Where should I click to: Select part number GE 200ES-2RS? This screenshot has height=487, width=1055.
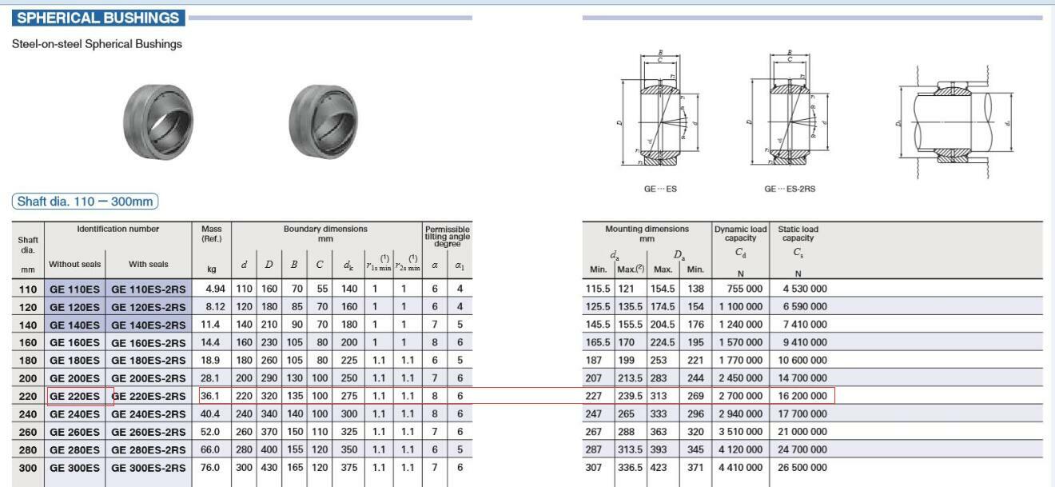(149, 378)
